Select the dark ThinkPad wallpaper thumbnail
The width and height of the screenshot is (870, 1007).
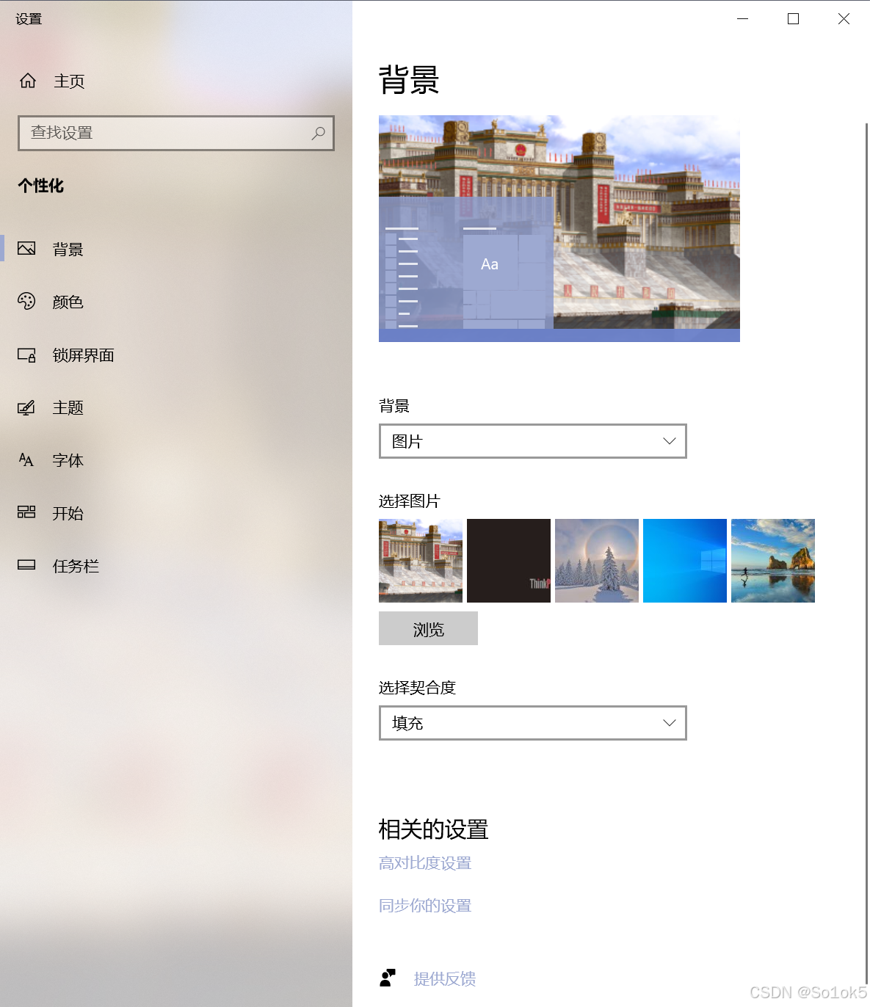pos(509,561)
